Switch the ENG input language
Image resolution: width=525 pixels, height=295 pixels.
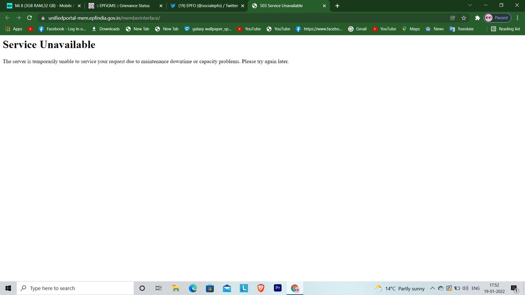[x=475, y=288]
